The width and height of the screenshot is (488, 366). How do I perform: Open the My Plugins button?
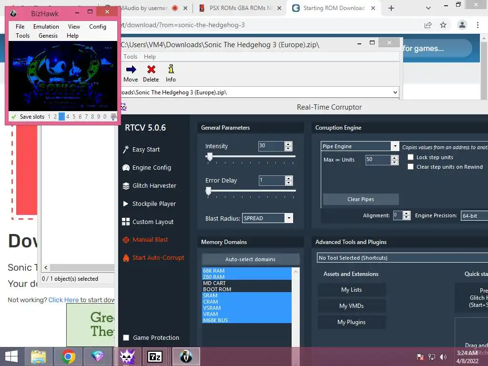click(x=351, y=322)
